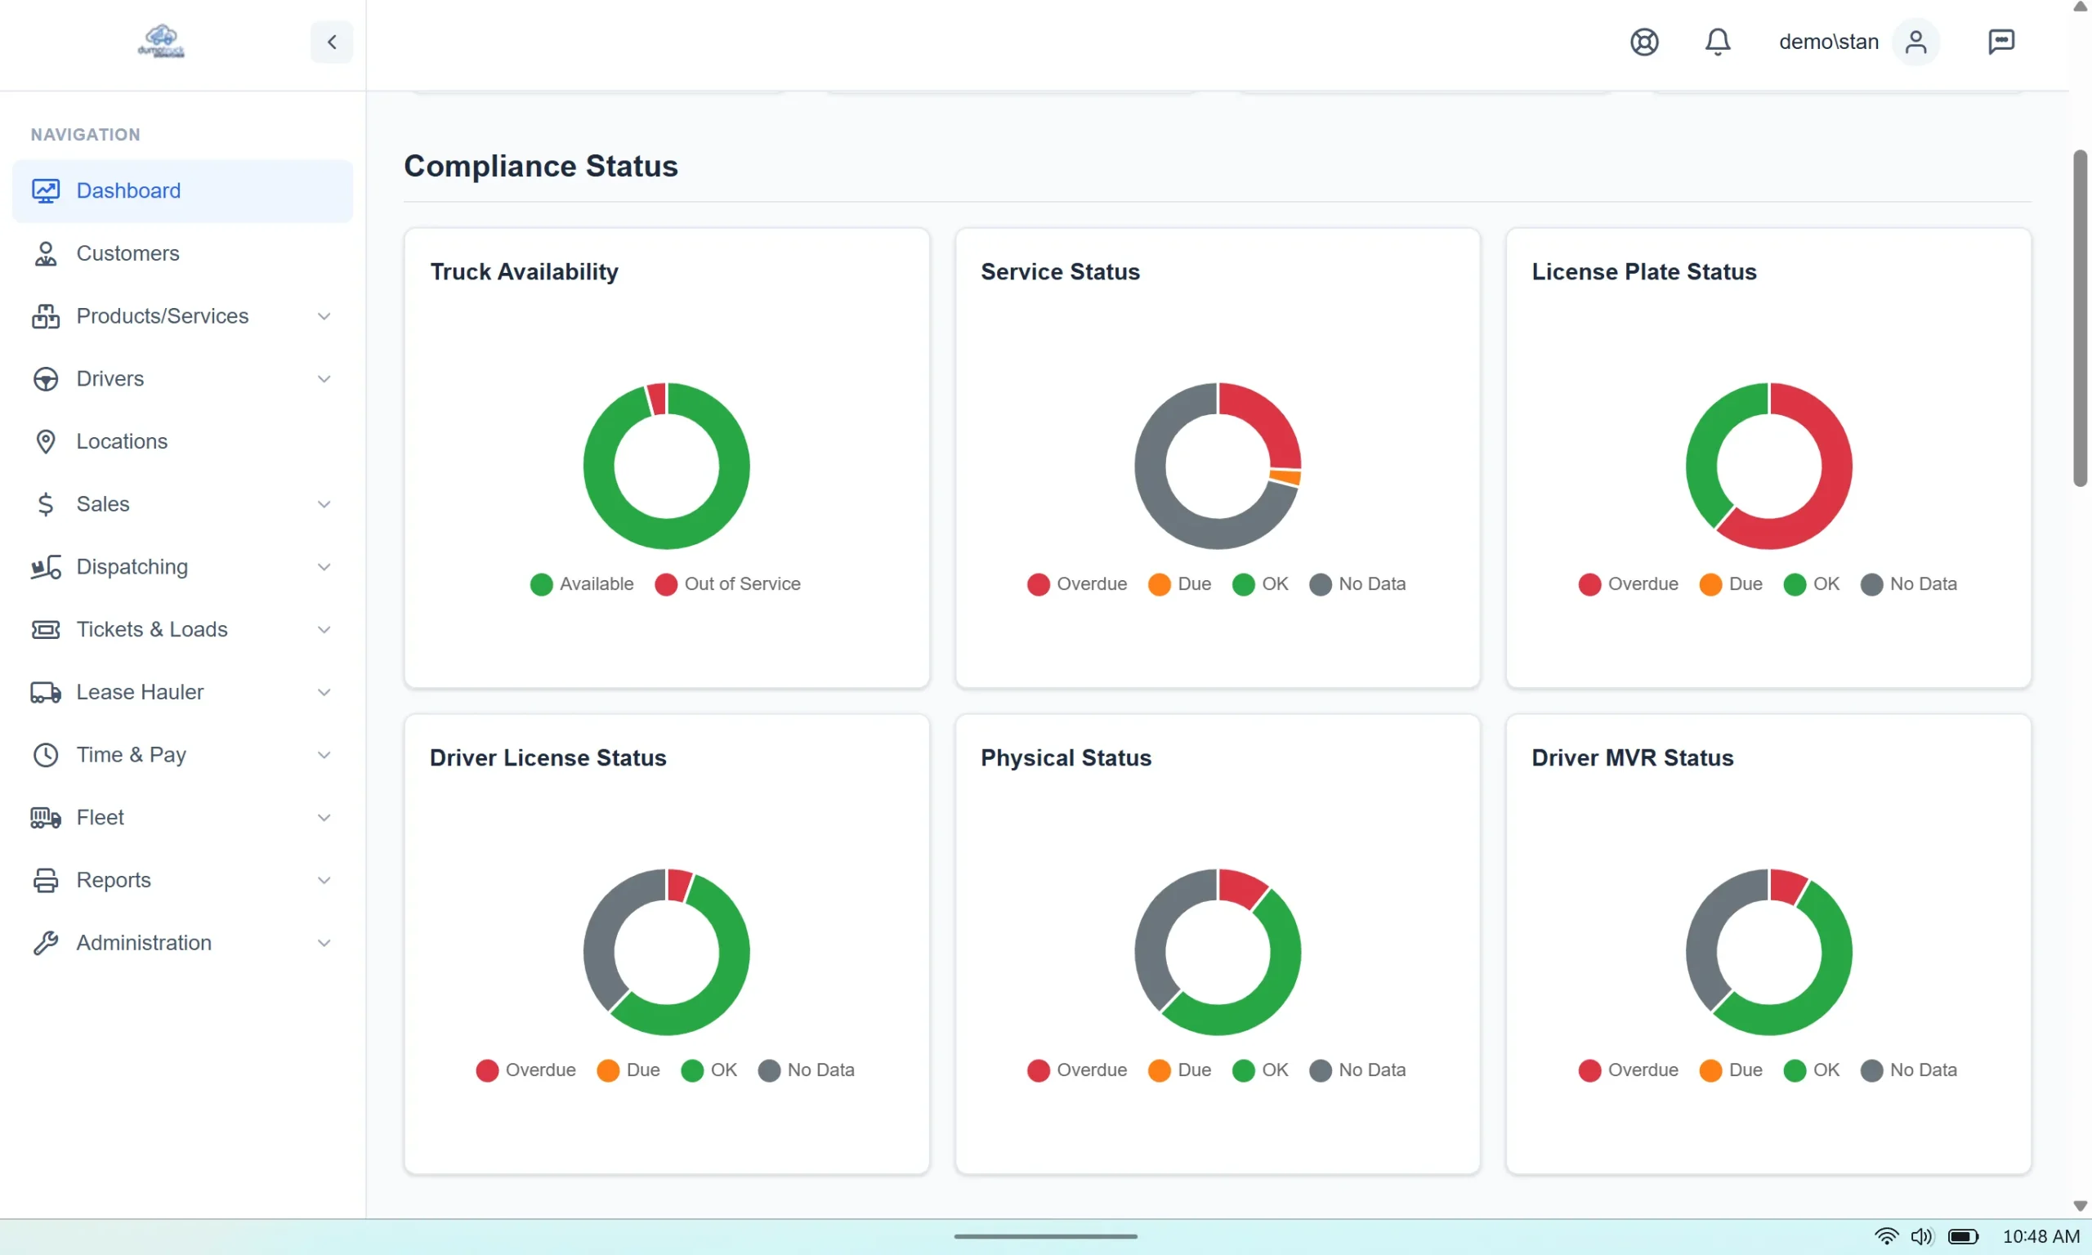Open the help support lifesaver icon
The height and width of the screenshot is (1255, 2092).
point(1644,42)
